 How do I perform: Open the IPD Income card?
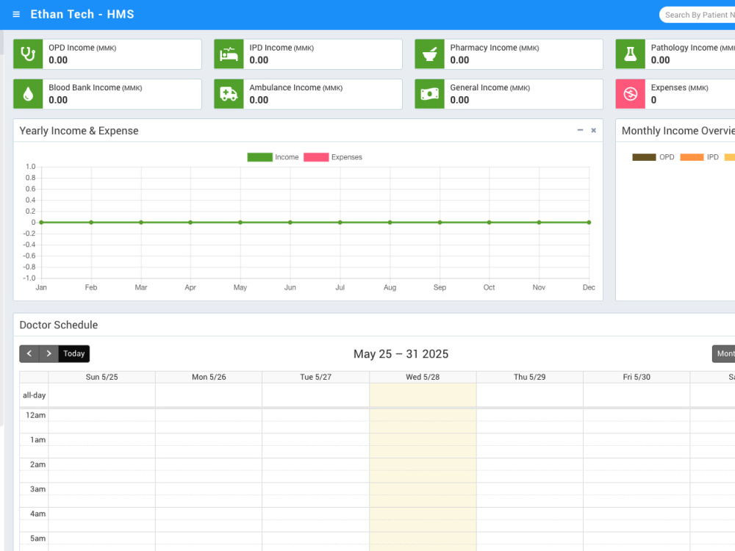point(308,54)
